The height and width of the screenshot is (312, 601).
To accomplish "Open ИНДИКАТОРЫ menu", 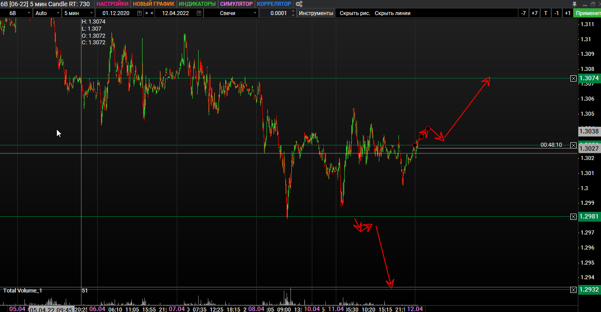I will [x=197, y=4].
